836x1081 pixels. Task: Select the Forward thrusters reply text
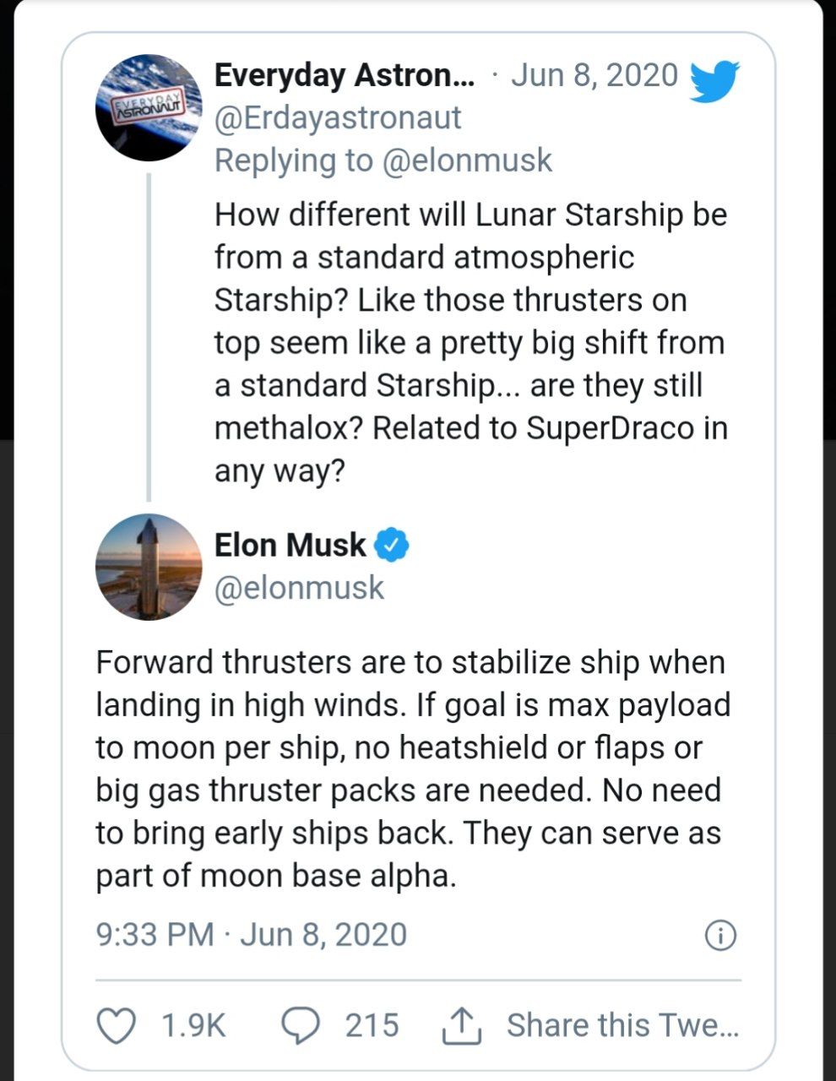(413, 769)
